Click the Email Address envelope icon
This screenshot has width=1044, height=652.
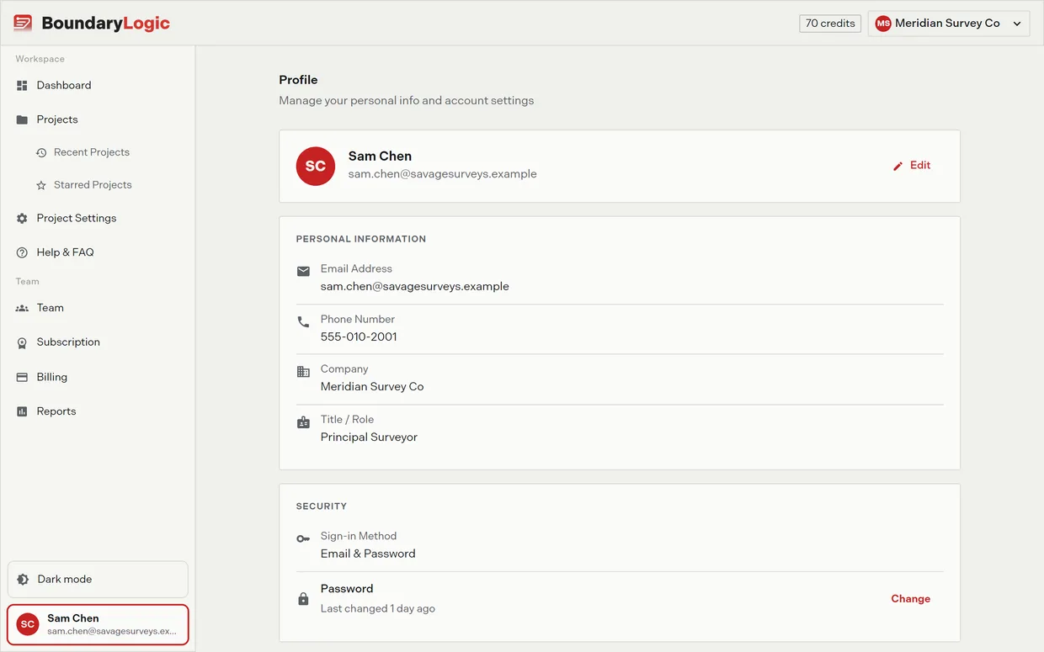[303, 271]
